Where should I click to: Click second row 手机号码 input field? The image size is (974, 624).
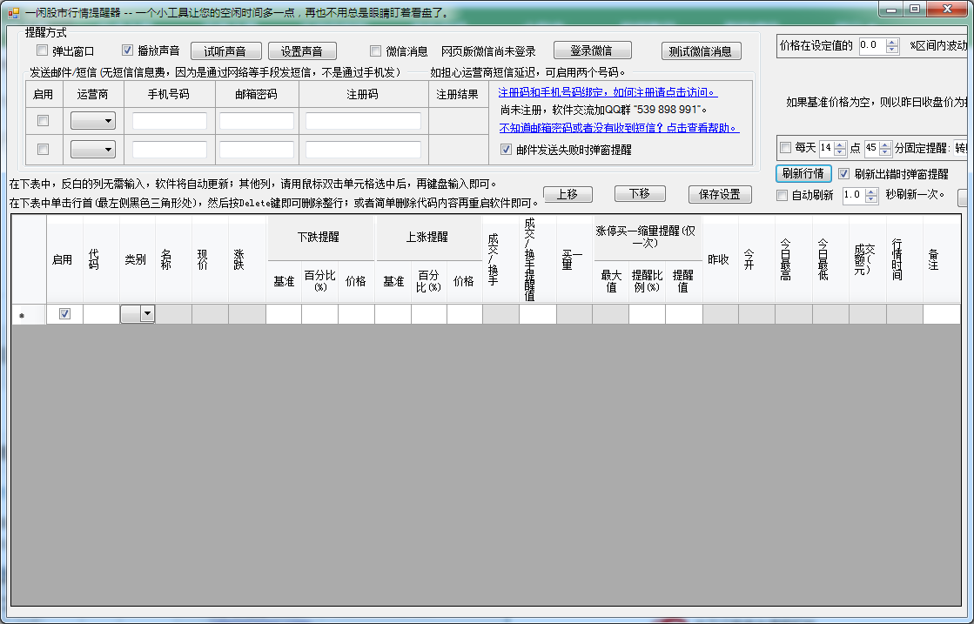(170, 149)
